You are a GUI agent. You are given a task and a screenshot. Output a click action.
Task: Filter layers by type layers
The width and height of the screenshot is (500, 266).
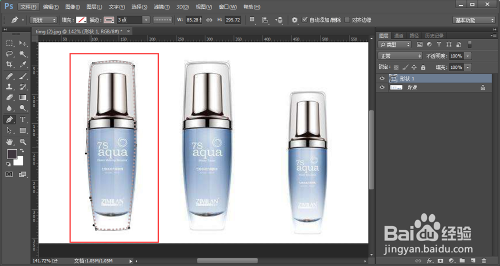[x=439, y=44]
